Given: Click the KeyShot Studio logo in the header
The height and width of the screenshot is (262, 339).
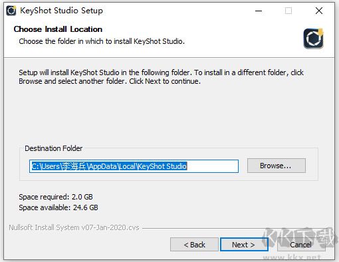Looking at the screenshot, I should point(313,39).
